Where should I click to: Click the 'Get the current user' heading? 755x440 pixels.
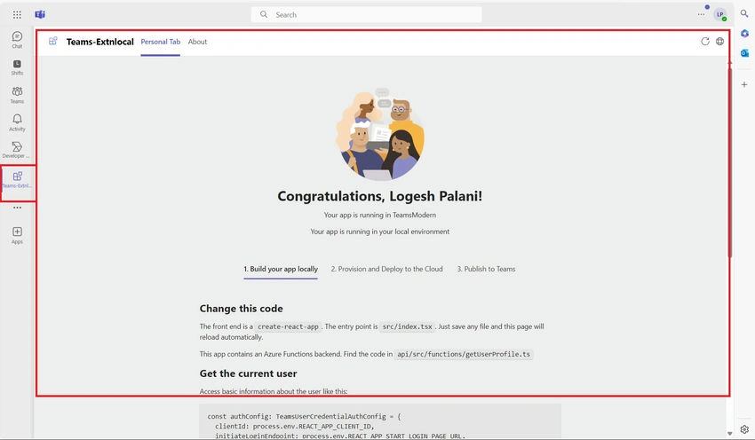coord(248,373)
